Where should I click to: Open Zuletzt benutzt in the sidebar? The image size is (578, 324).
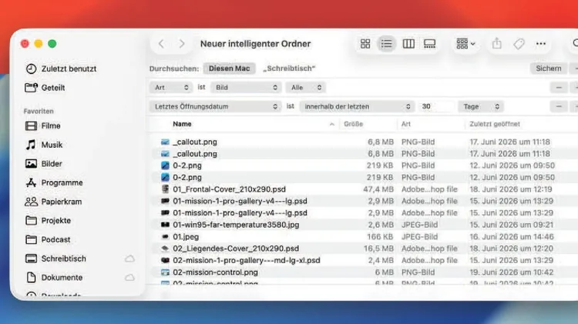[61, 68]
